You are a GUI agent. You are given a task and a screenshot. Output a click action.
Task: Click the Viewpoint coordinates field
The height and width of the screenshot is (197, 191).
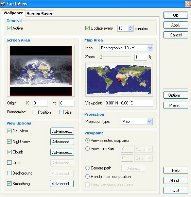click(129, 103)
